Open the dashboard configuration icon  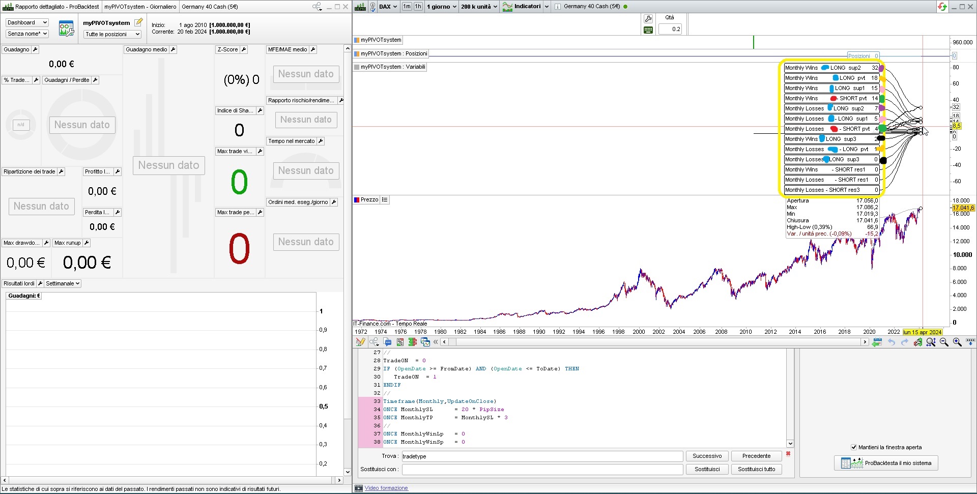click(x=66, y=28)
